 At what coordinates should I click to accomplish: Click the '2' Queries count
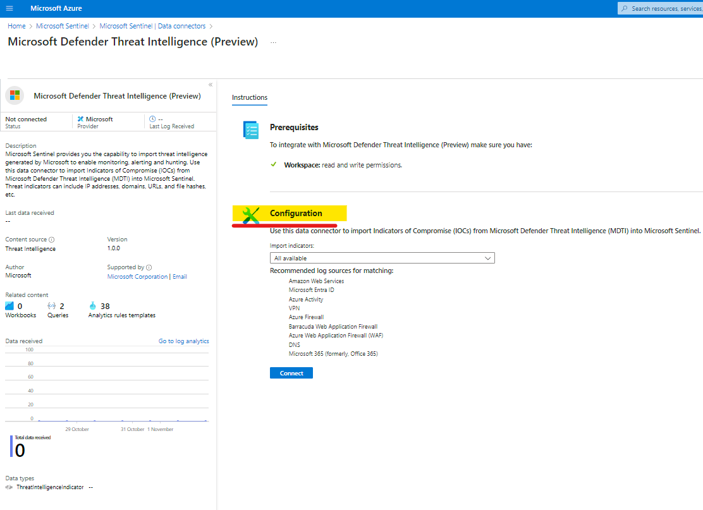click(x=62, y=306)
